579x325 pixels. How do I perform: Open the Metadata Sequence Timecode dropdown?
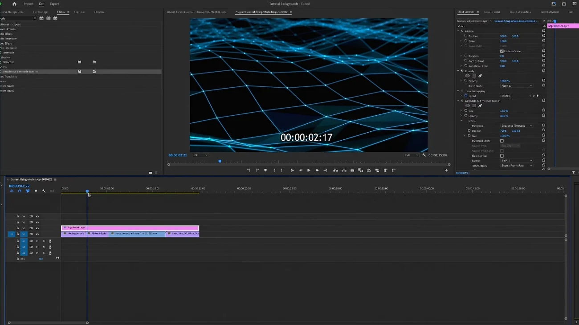[517, 126]
